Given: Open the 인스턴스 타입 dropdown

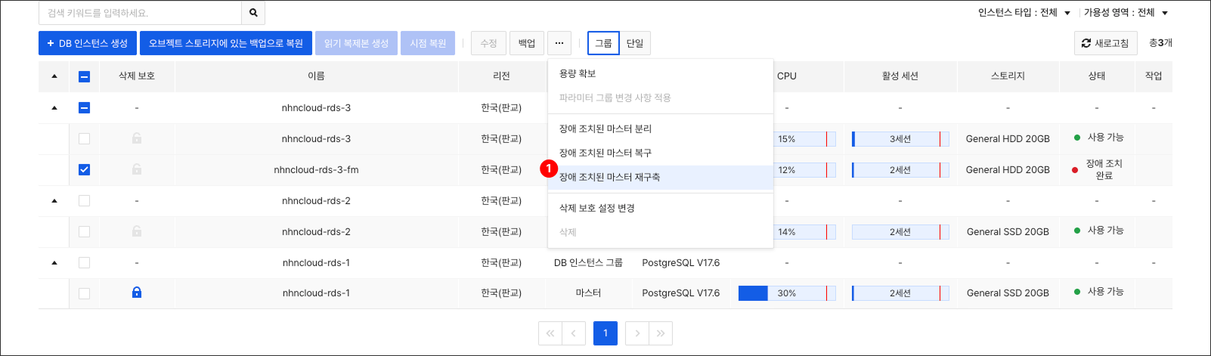Looking at the screenshot, I should (x=1024, y=13).
